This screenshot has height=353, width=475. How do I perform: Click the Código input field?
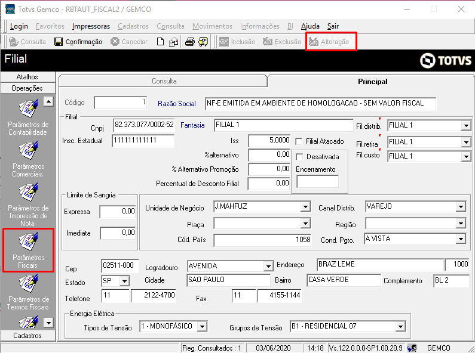pos(121,103)
